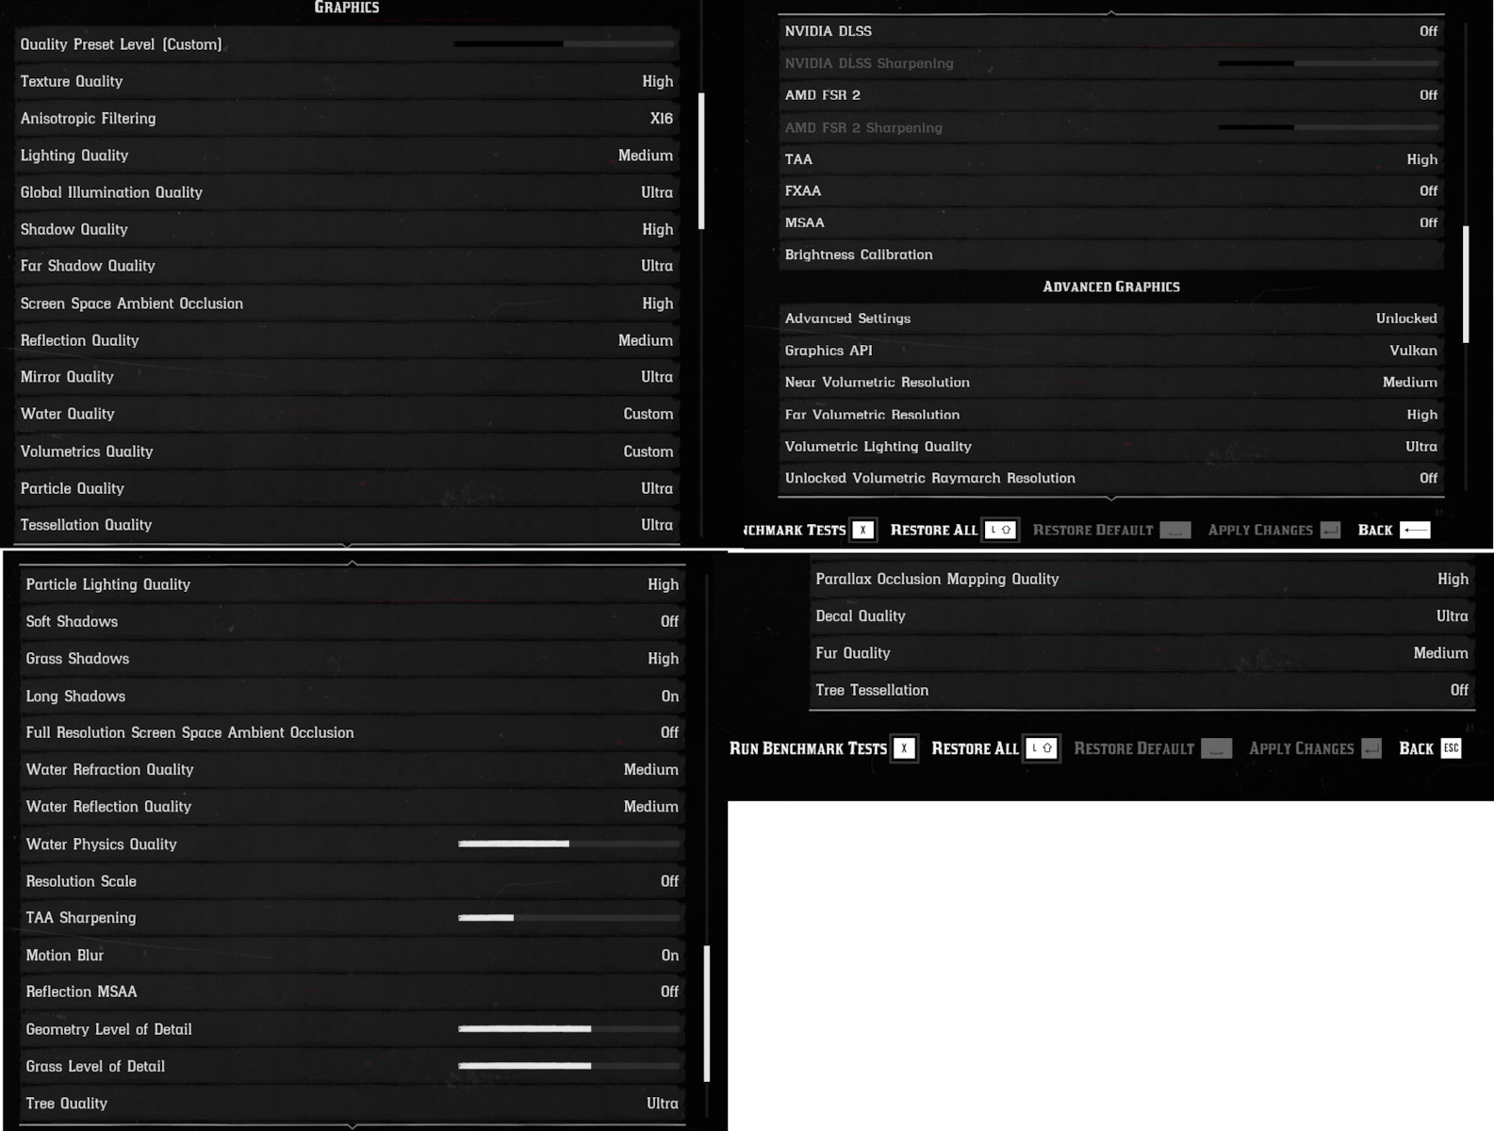Toggle Soft Shadows setting
Screen dimensions: 1494x1131
[x=353, y=622]
